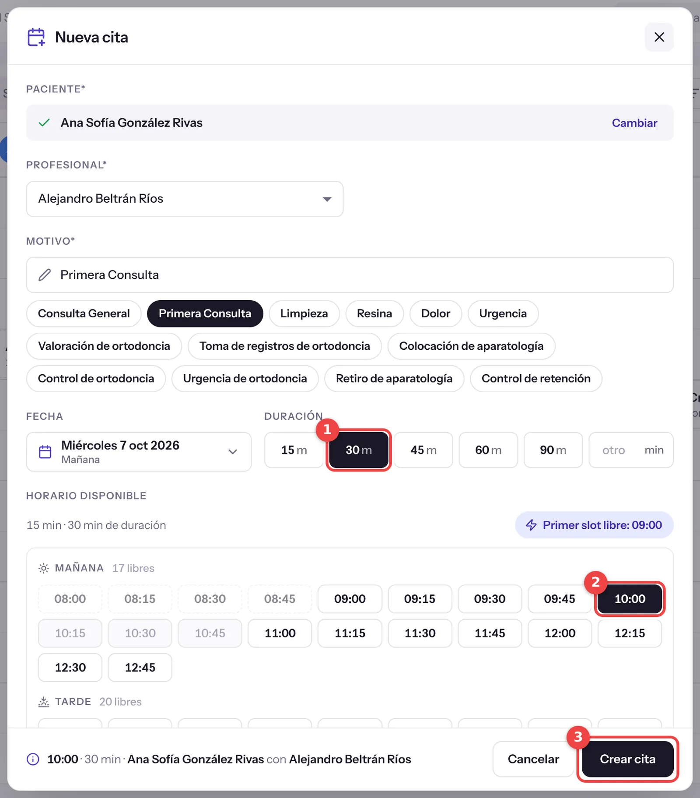Choose the 12:45 time slot
This screenshot has width=700, height=798.
pyautogui.click(x=140, y=668)
